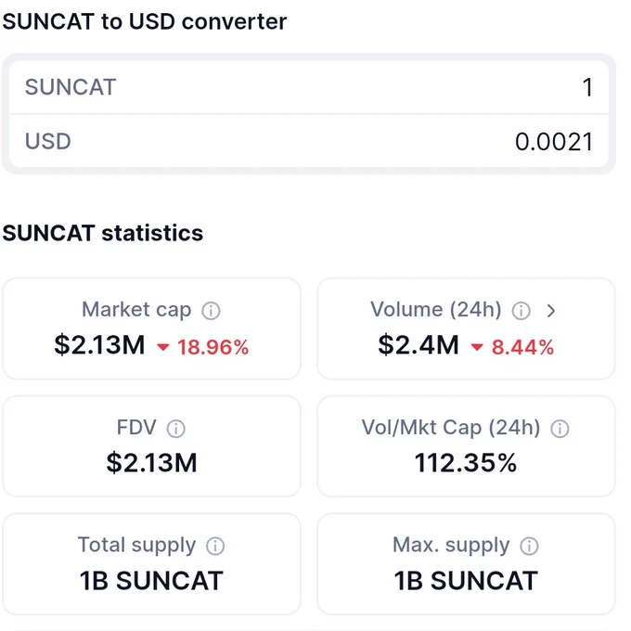Select the SUNCAT to USD converter heading
The image size is (631, 631).
145,21
